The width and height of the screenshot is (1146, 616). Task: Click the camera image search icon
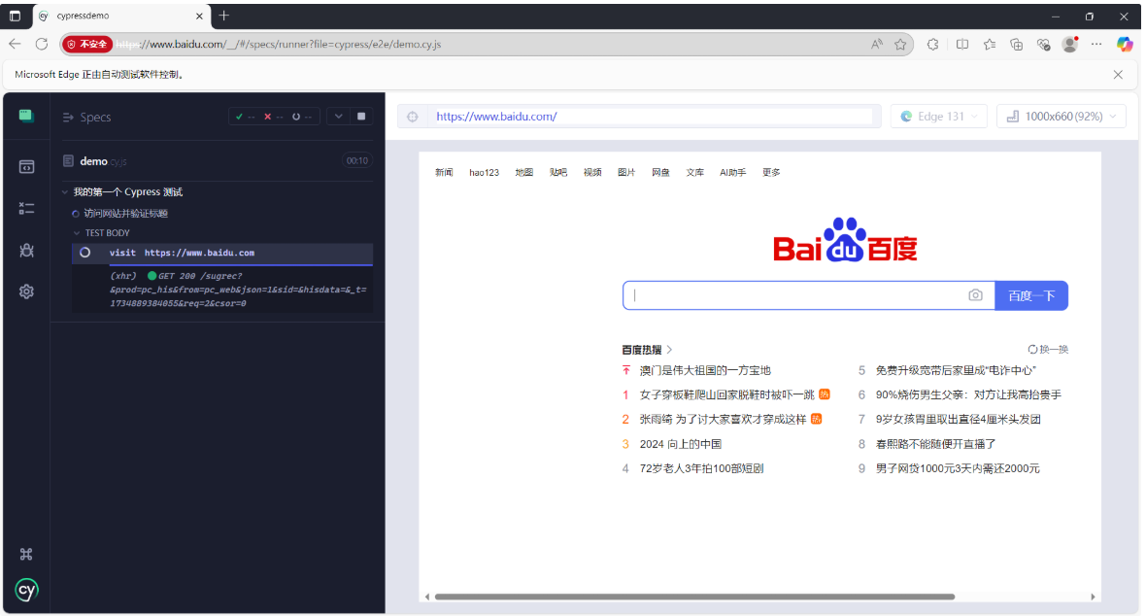pos(975,295)
